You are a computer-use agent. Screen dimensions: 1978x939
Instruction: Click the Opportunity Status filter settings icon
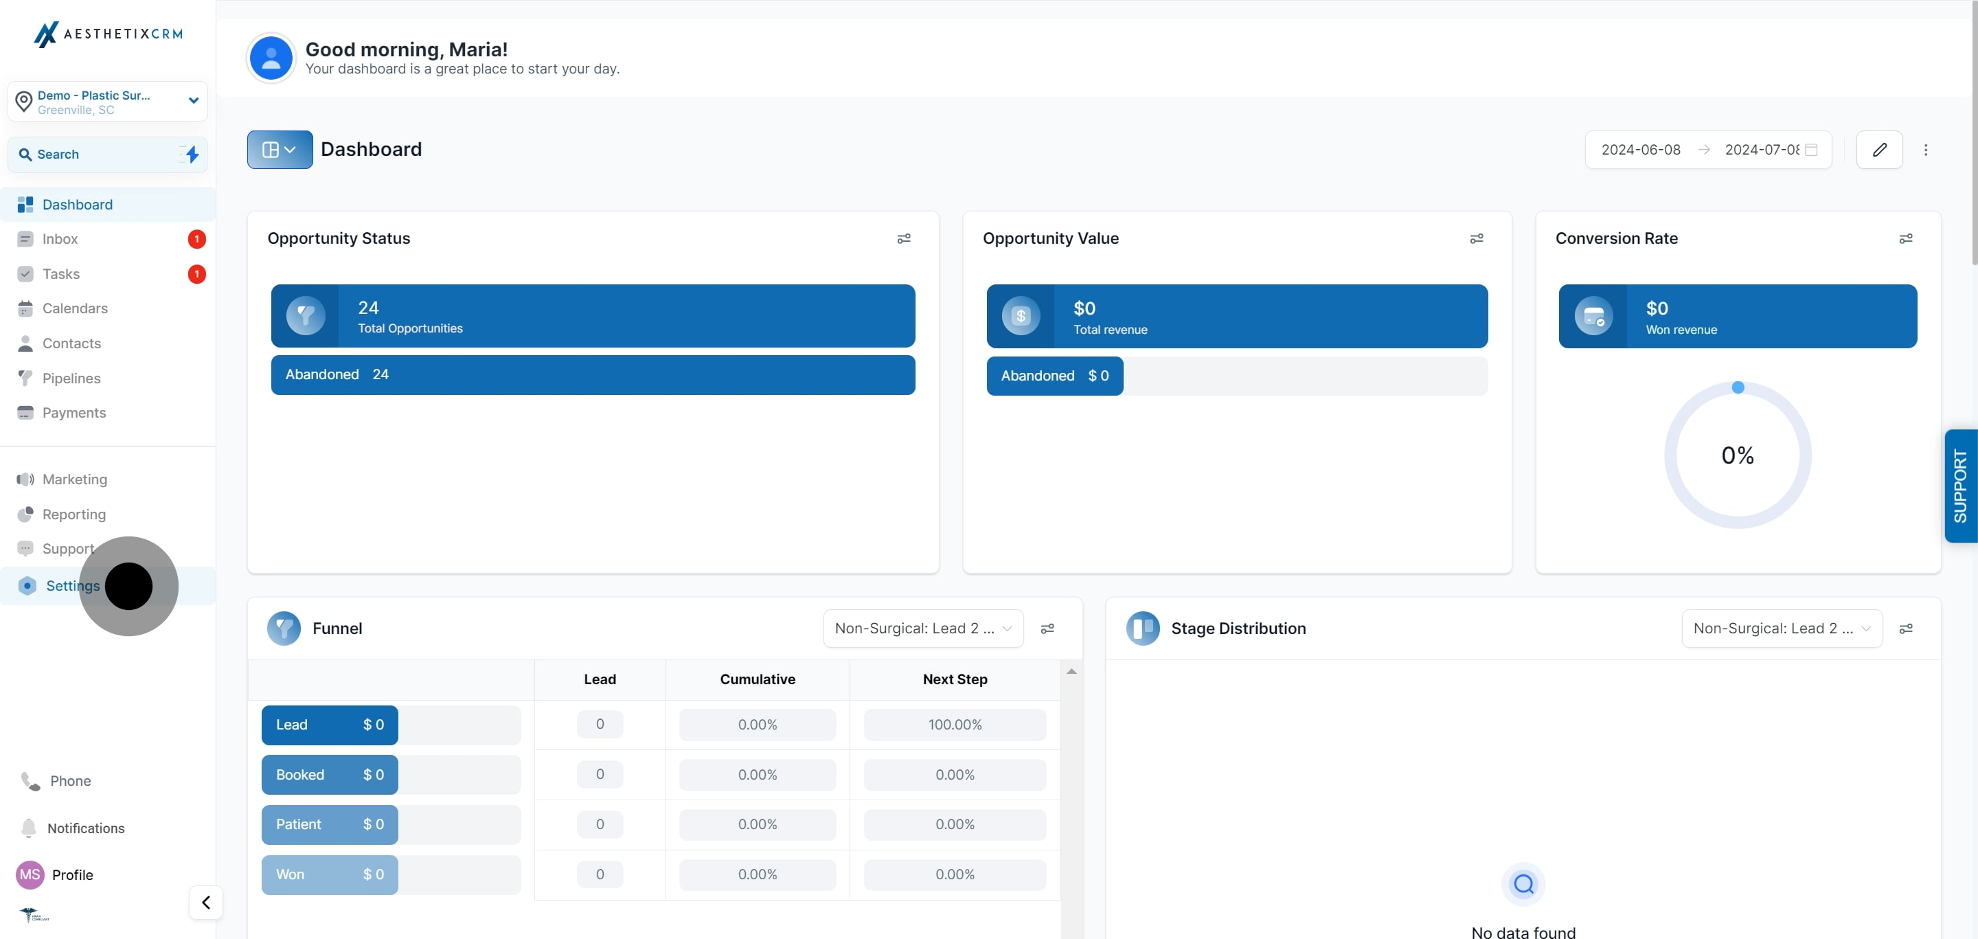(904, 239)
